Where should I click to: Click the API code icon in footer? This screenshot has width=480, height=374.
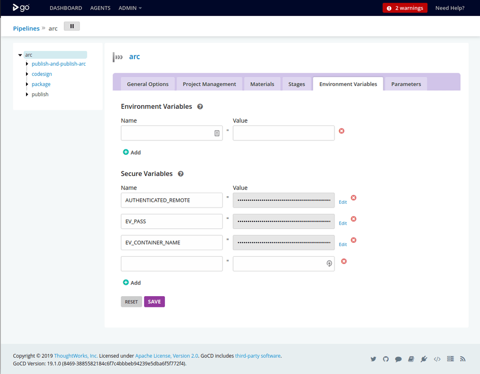click(437, 359)
